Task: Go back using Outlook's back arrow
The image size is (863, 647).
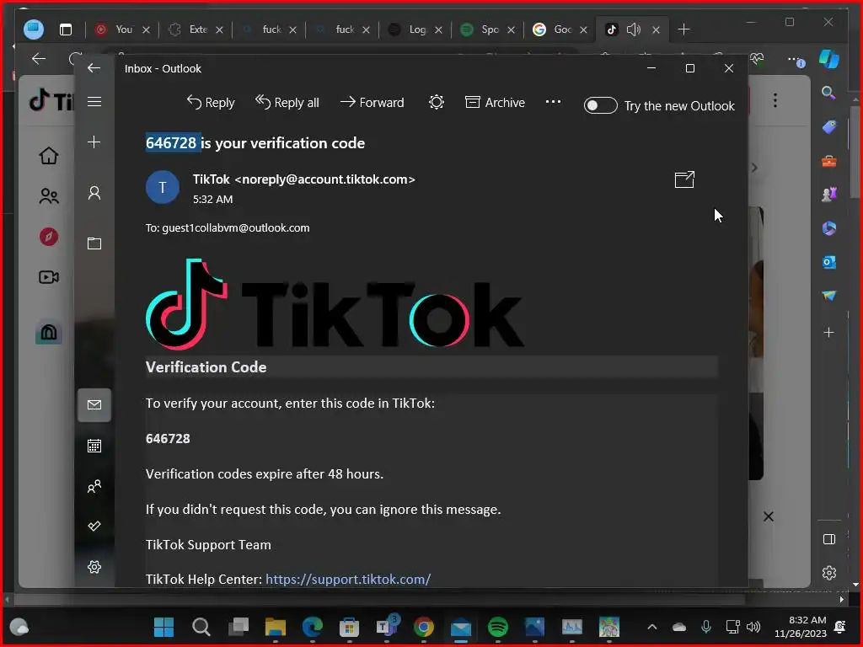Action: point(94,68)
